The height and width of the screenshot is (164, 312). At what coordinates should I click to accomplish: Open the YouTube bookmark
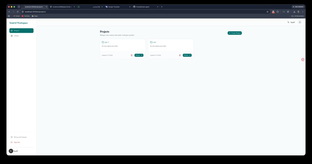coord(26,16)
